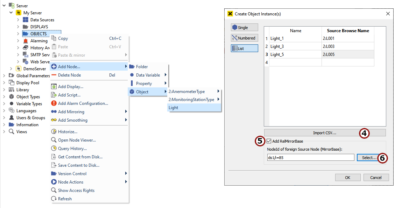Open the 2:AnemometerType submenu arrow
This screenshot has width=395, height=208.
pos(218,91)
